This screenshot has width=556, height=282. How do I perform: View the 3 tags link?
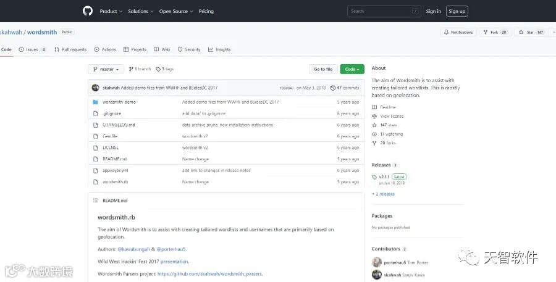click(164, 69)
